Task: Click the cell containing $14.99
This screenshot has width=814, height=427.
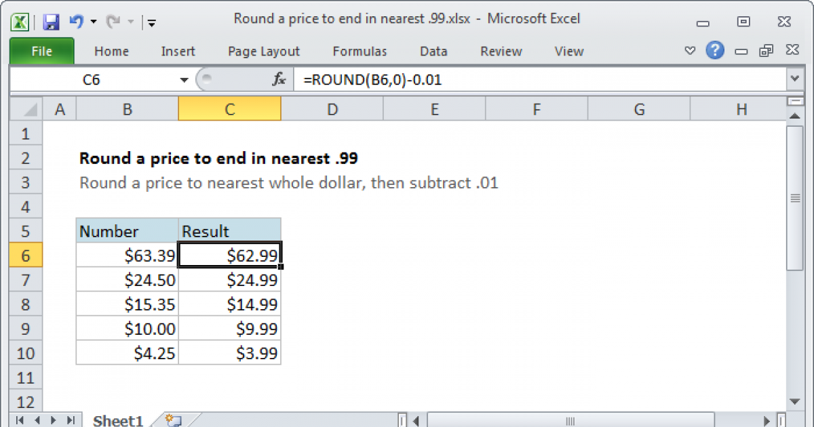Action: tap(230, 304)
